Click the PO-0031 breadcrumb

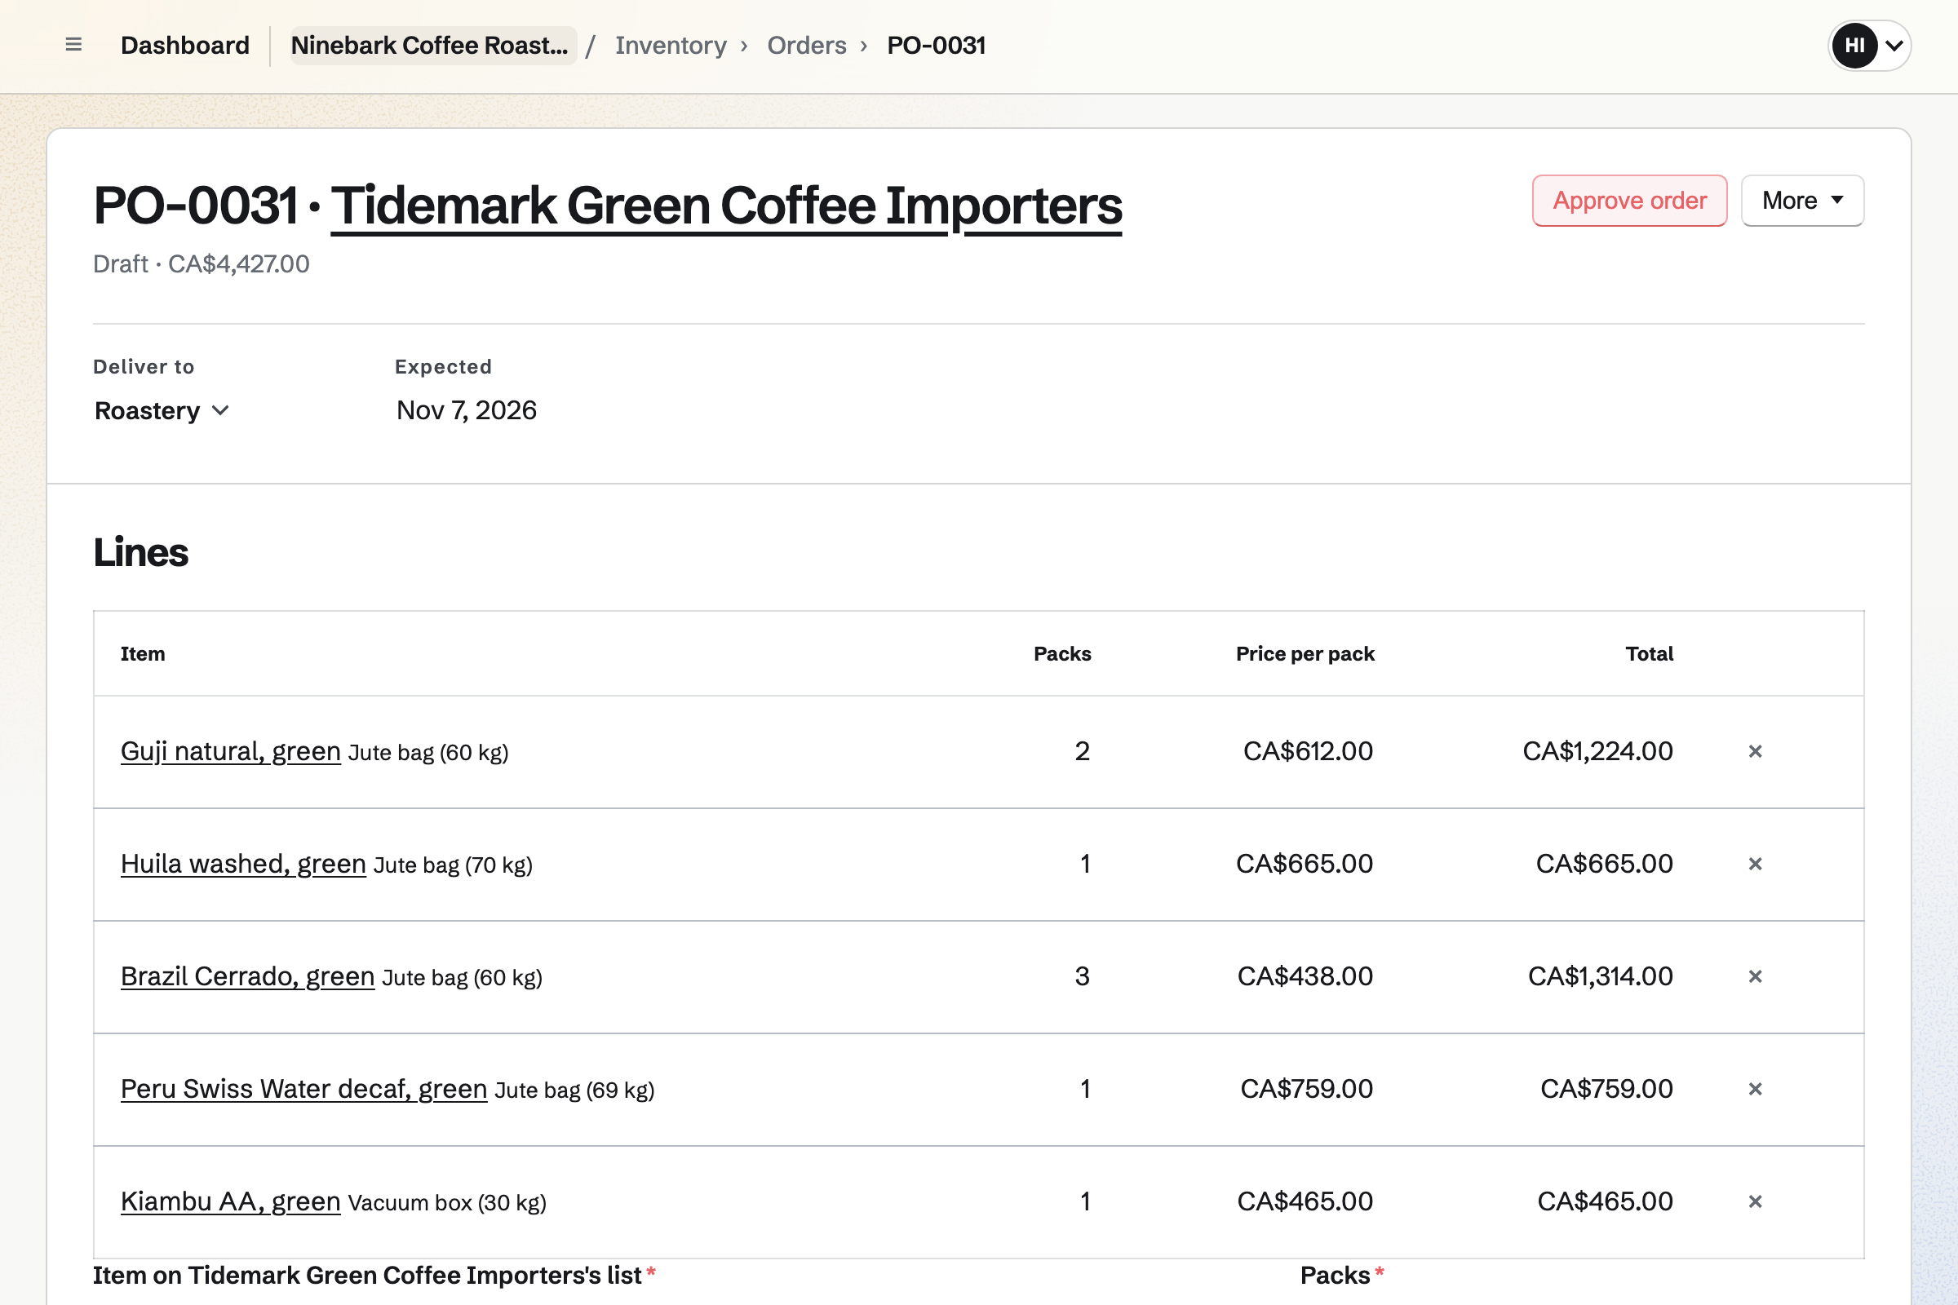click(936, 45)
